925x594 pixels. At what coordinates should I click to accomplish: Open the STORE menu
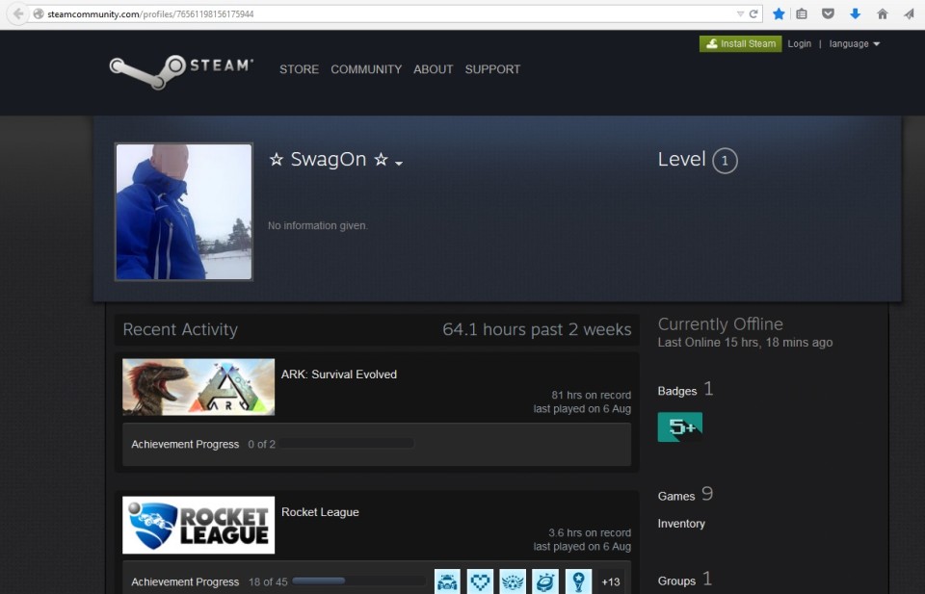(x=299, y=69)
